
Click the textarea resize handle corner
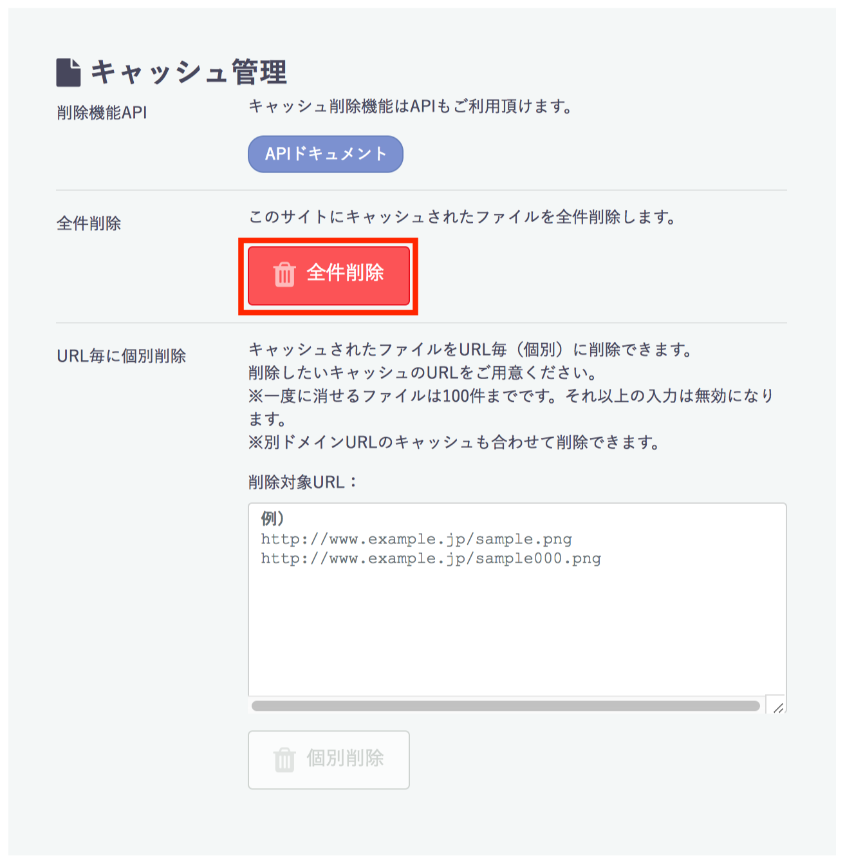click(x=778, y=708)
